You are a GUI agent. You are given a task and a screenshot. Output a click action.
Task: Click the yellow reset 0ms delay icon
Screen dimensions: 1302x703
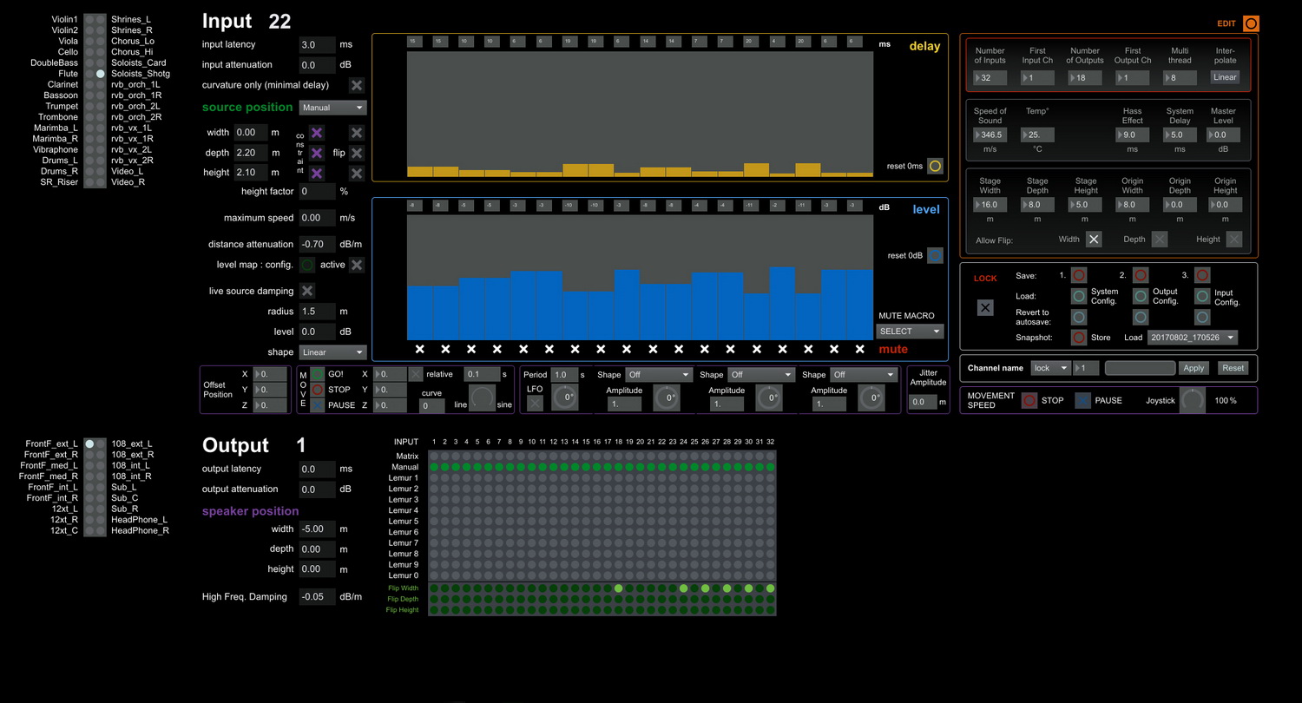pyautogui.click(x=935, y=166)
